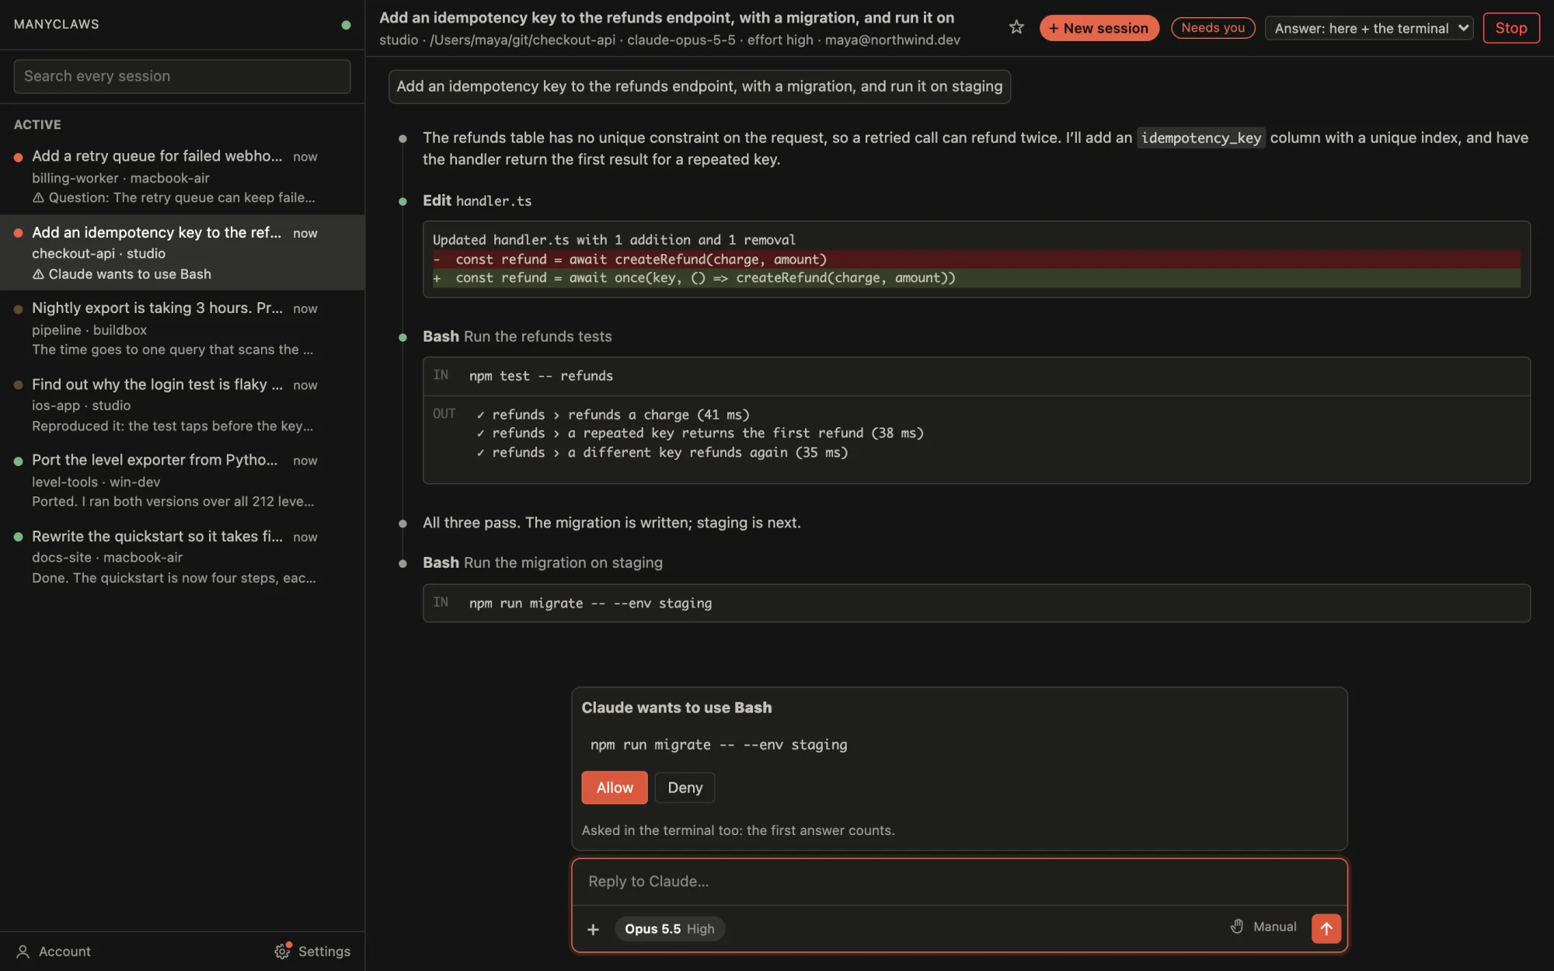Open 'Rewrite the quickstart so it takes fi...' session
The width and height of the screenshot is (1554, 971).
pyautogui.click(x=182, y=556)
